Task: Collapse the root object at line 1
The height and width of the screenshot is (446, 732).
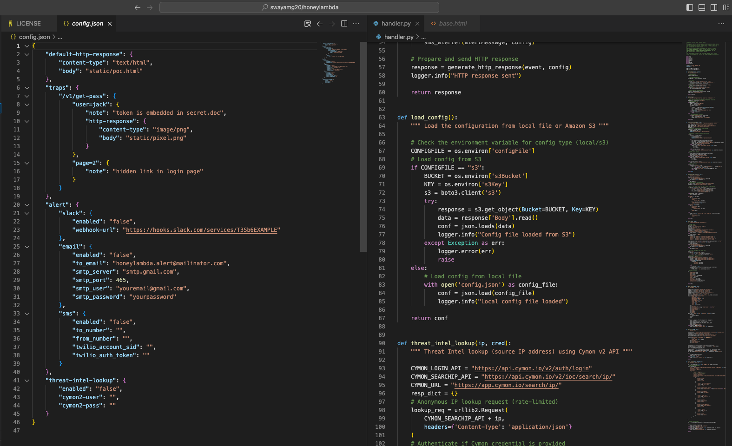Action: [27, 46]
